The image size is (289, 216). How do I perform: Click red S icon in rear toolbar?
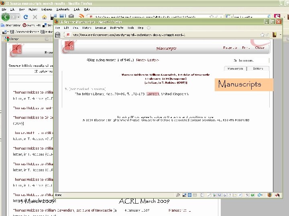pyautogui.click(x=277, y=16)
